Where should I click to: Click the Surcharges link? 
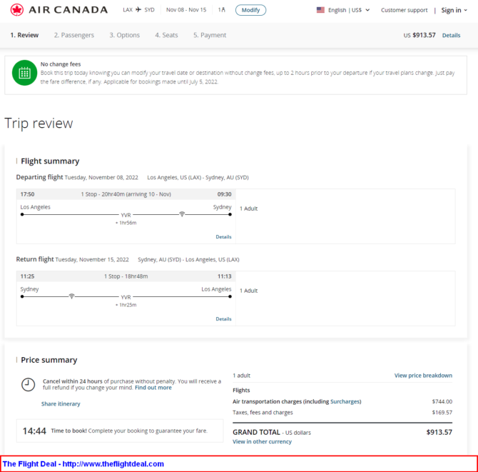click(345, 401)
